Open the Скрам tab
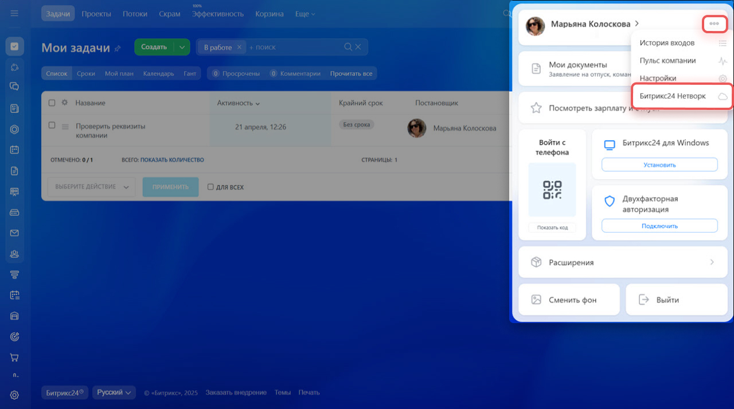Screen dimensions: 734x409 coord(170,14)
